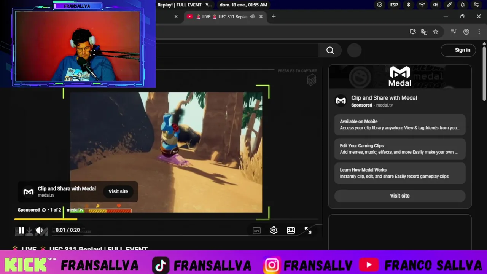Close the UFC 311 Replay tab
Screen dimensions: 487x274
(261, 16)
